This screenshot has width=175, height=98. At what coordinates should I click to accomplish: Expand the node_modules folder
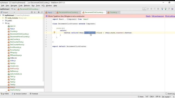[3, 18]
